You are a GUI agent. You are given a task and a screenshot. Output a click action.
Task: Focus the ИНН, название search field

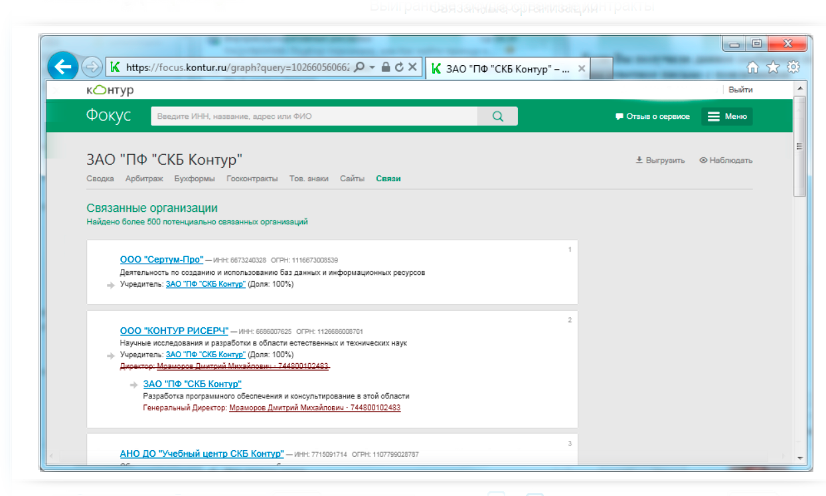pos(314,116)
